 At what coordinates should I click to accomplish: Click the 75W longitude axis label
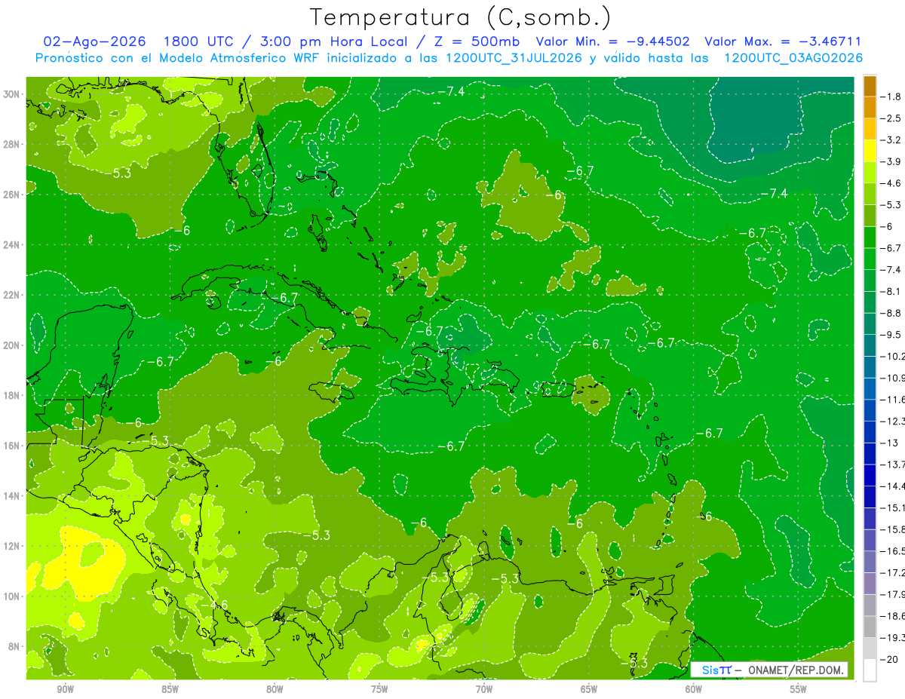click(380, 689)
